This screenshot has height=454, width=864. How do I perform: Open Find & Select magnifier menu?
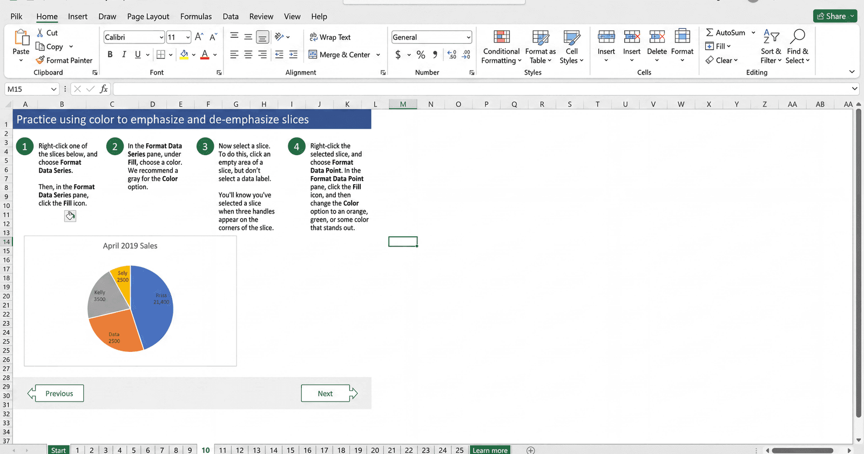click(x=798, y=47)
